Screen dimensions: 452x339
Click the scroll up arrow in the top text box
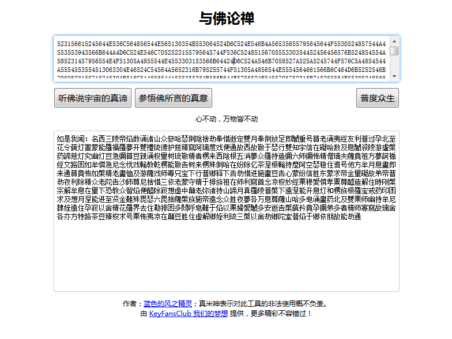[394, 41]
